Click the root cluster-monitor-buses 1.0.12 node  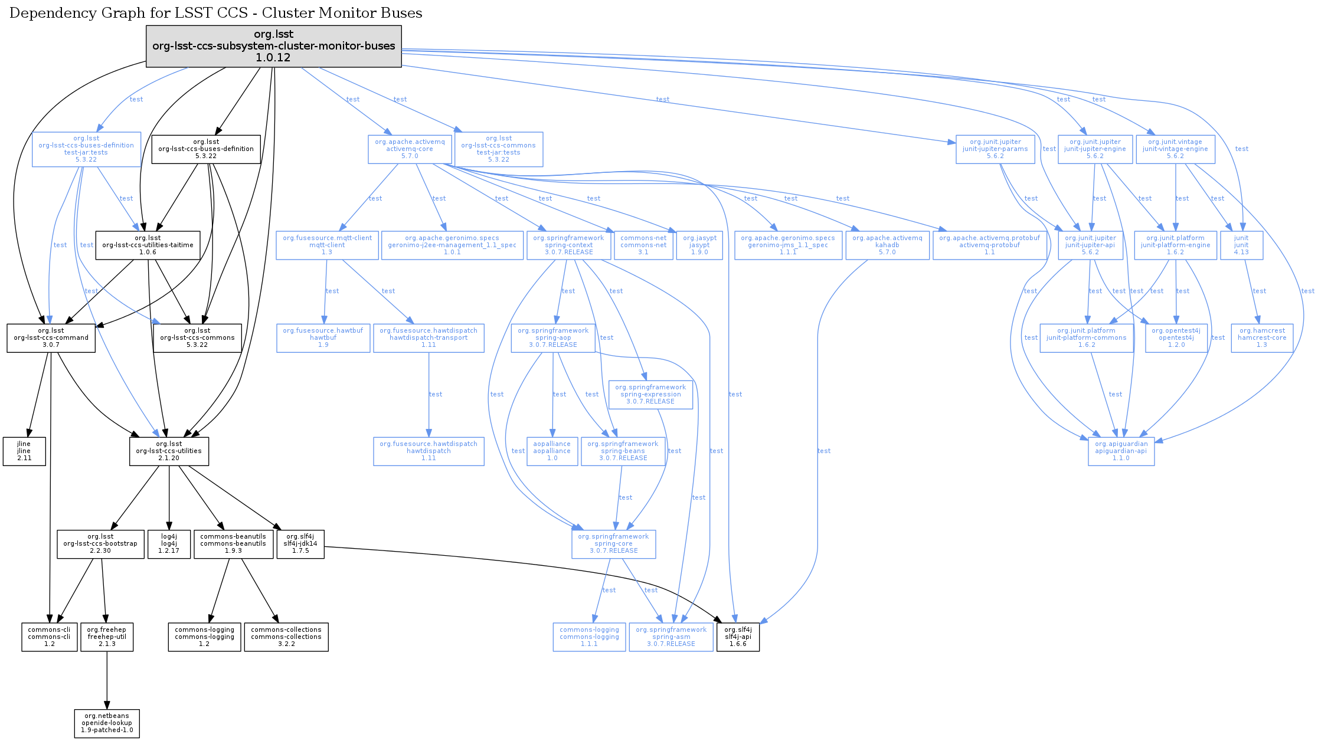click(x=273, y=46)
